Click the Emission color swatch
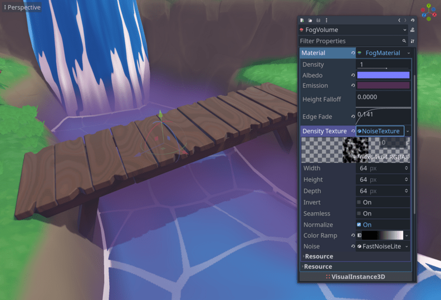This screenshot has height=300, width=441. [x=383, y=86]
